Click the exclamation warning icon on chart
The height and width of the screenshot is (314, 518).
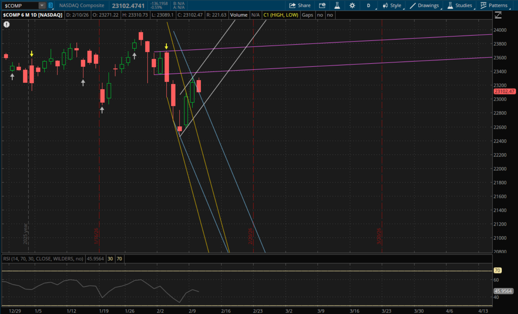[7, 25]
